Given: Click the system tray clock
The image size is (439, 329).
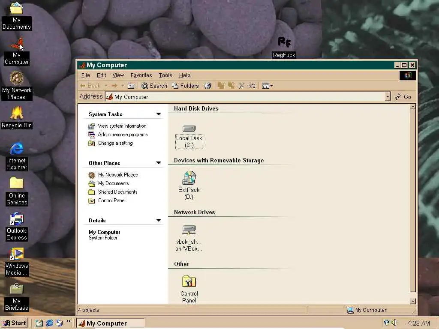Looking at the screenshot, I should click(x=418, y=323).
